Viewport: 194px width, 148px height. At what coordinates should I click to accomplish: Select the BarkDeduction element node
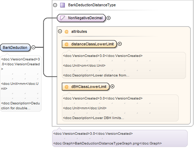tap(15, 47)
